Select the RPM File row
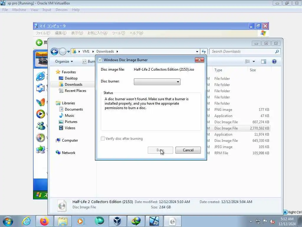The image size is (302, 227). click(x=238, y=153)
